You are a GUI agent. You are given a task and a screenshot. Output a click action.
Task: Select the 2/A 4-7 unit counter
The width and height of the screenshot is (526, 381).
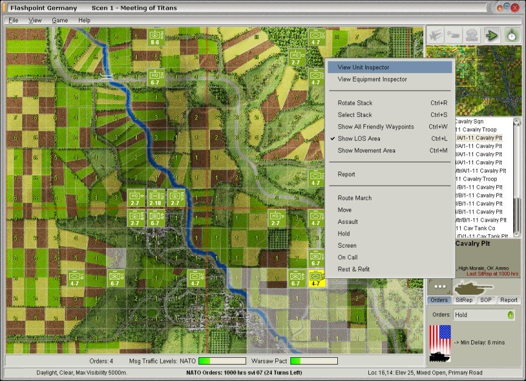(x=316, y=218)
